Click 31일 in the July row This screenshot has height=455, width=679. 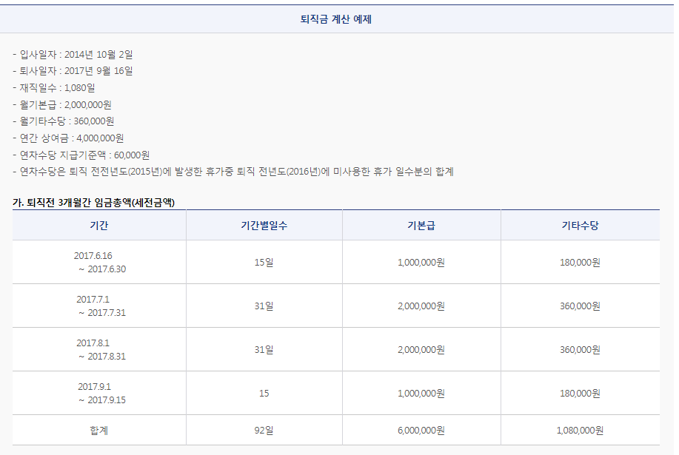pyautogui.click(x=264, y=306)
